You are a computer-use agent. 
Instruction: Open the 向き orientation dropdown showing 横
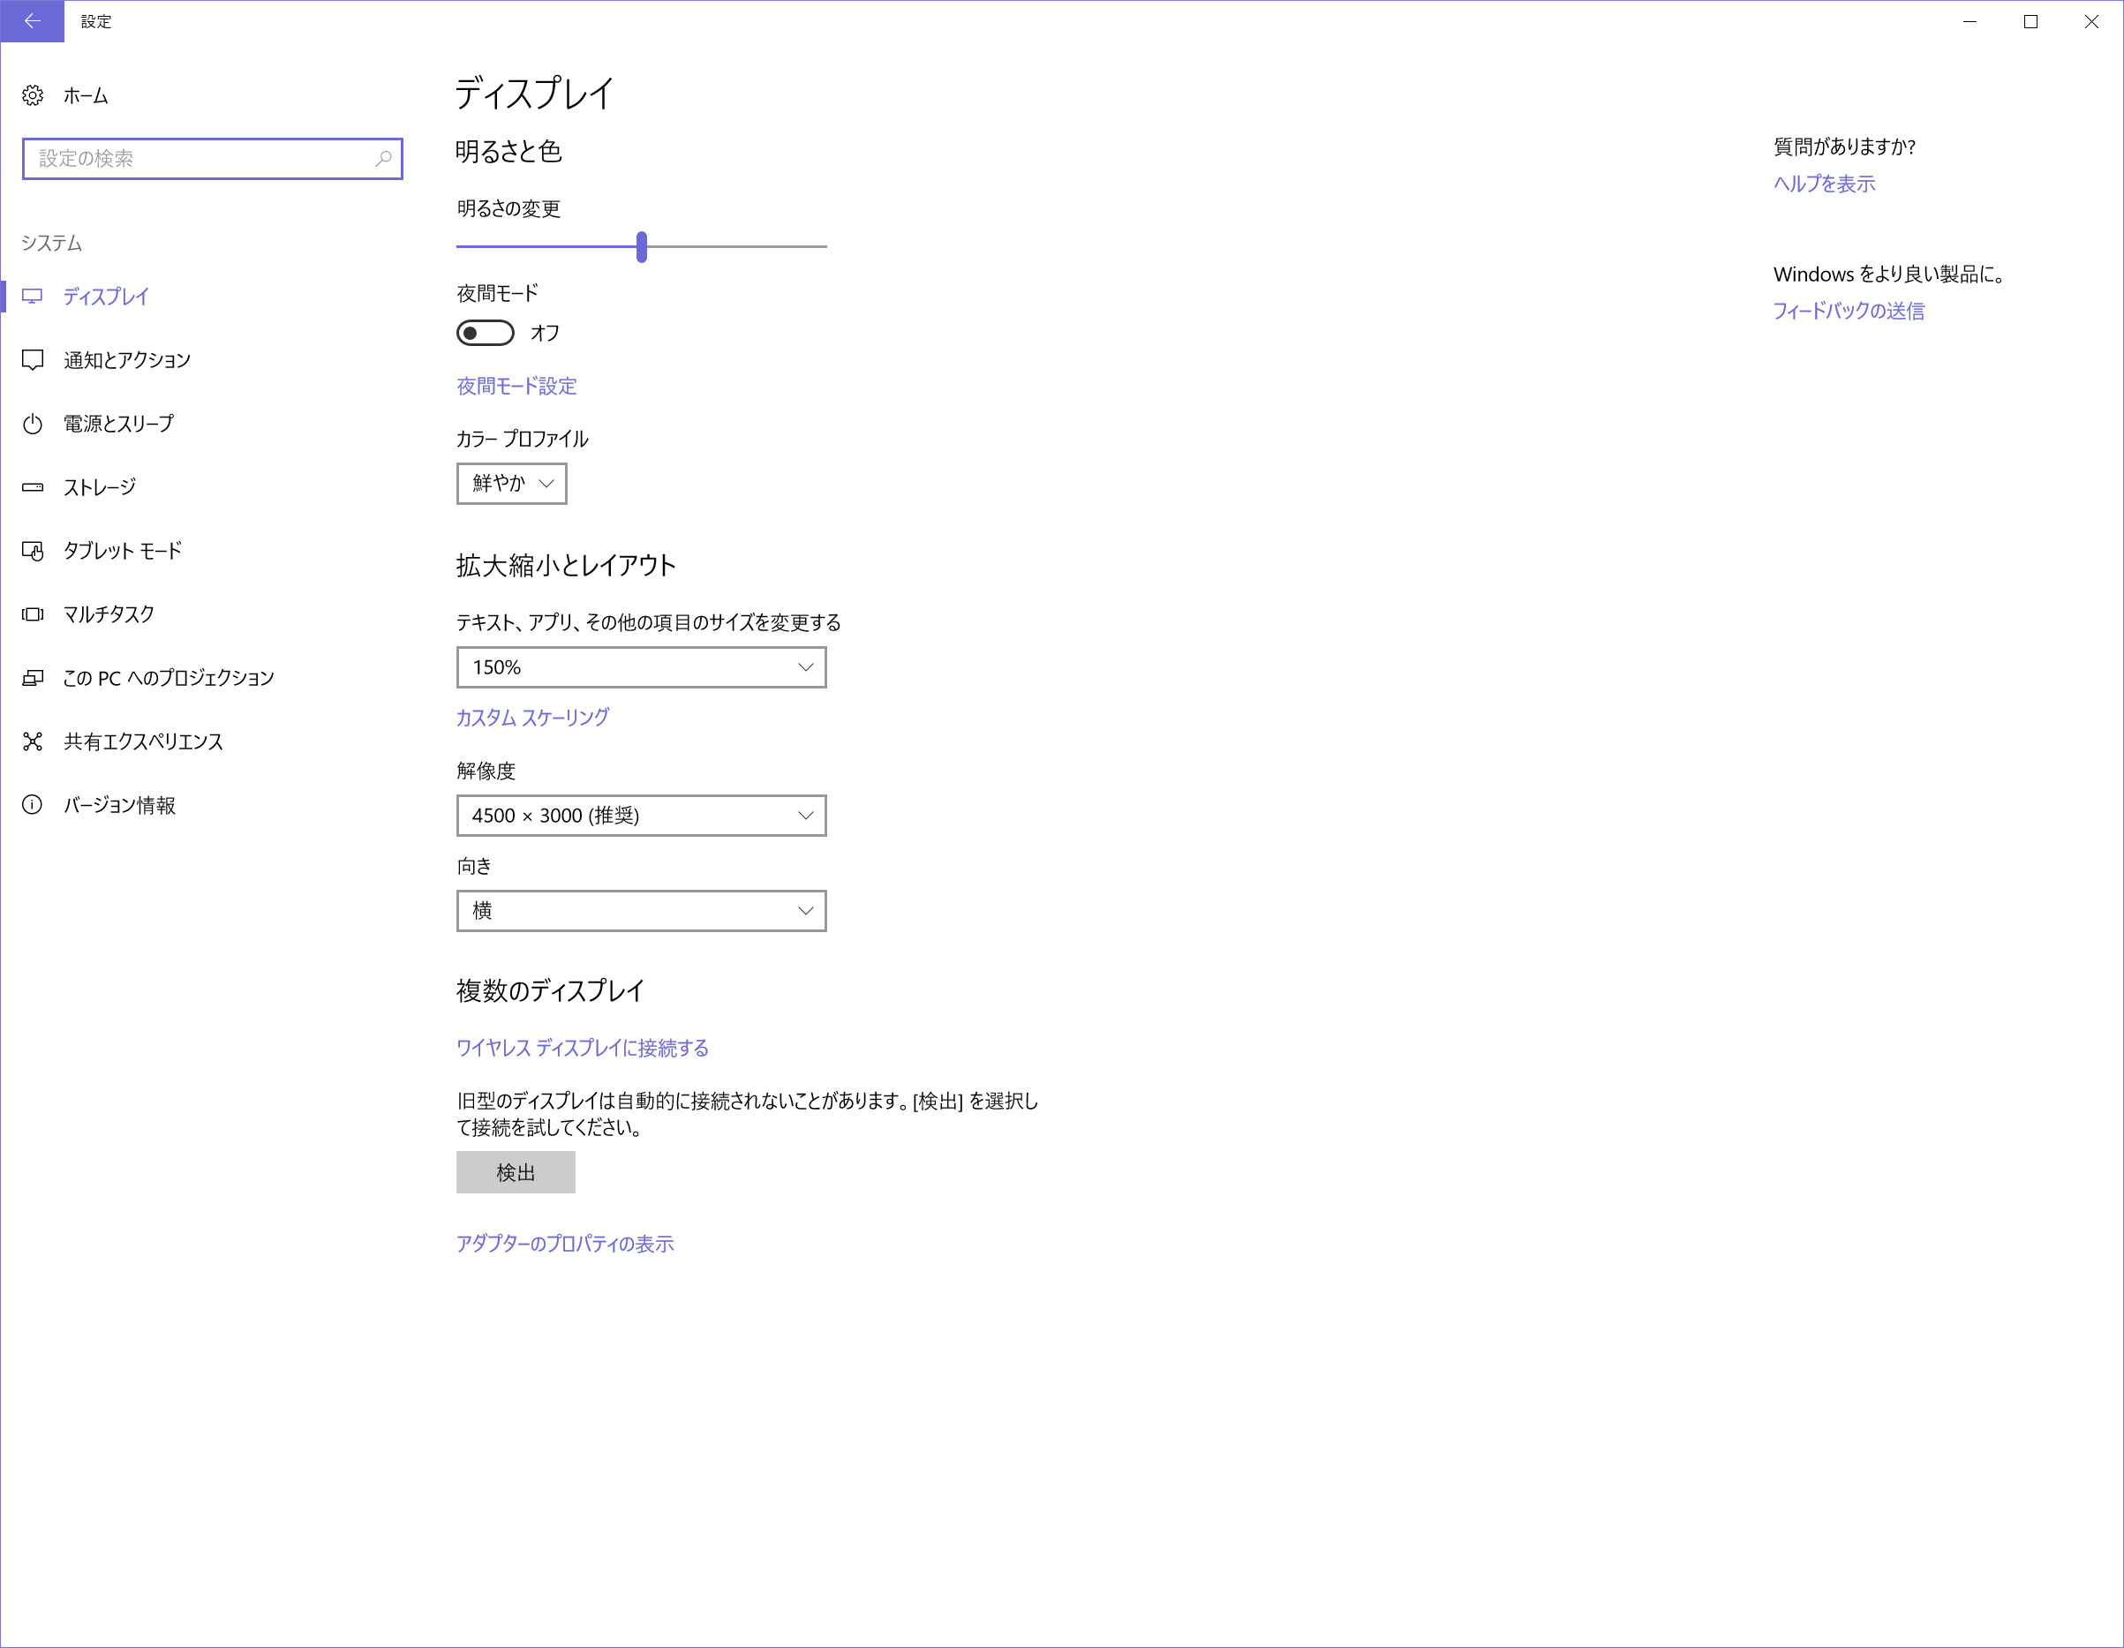642,911
